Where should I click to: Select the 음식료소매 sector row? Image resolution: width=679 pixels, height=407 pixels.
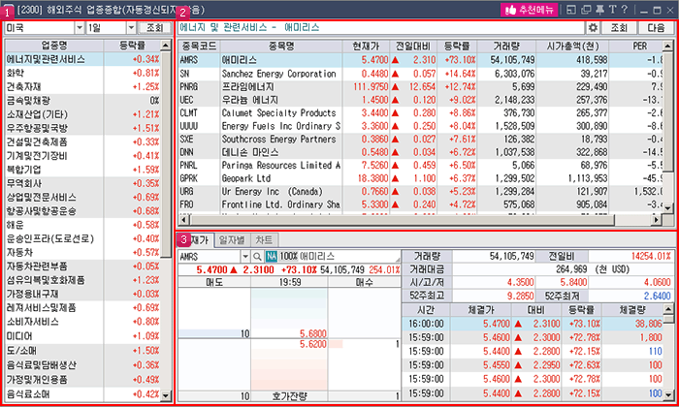[82, 394]
